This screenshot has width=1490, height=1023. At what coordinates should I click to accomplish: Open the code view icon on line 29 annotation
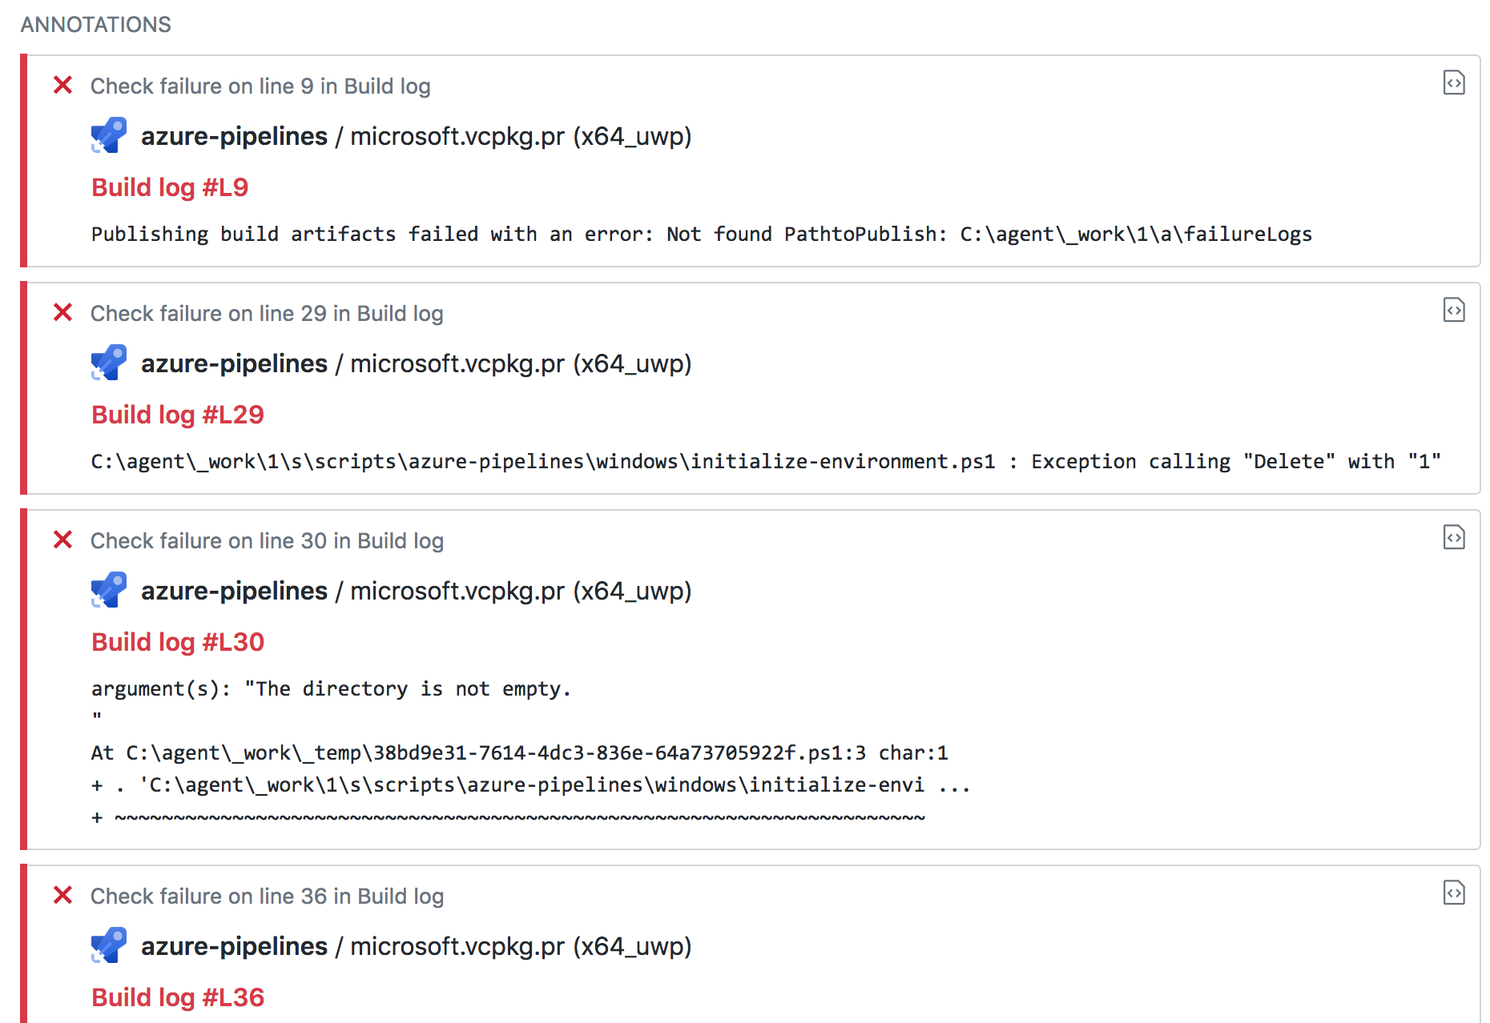pyautogui.click(x=1454, y=311)
